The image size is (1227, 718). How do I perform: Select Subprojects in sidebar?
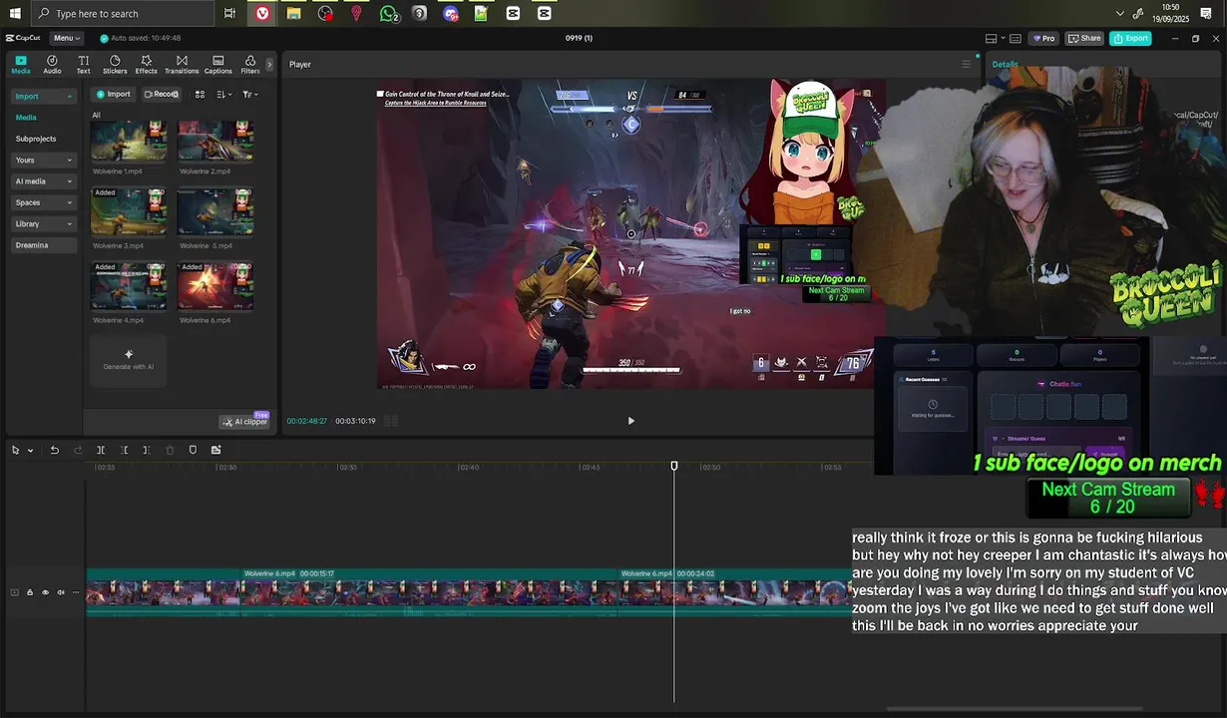coord(36,139)
